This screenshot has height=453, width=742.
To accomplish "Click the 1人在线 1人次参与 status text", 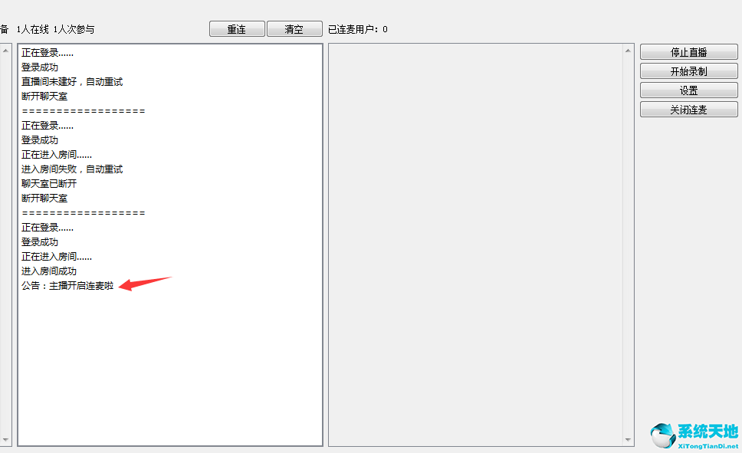I will pyautogui.click(x=55, y=29).
